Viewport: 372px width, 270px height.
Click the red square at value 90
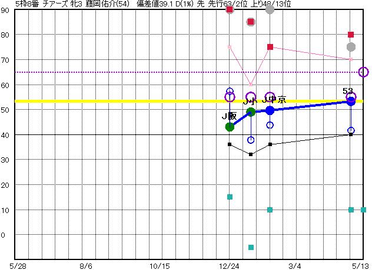(x=230, y=10)
